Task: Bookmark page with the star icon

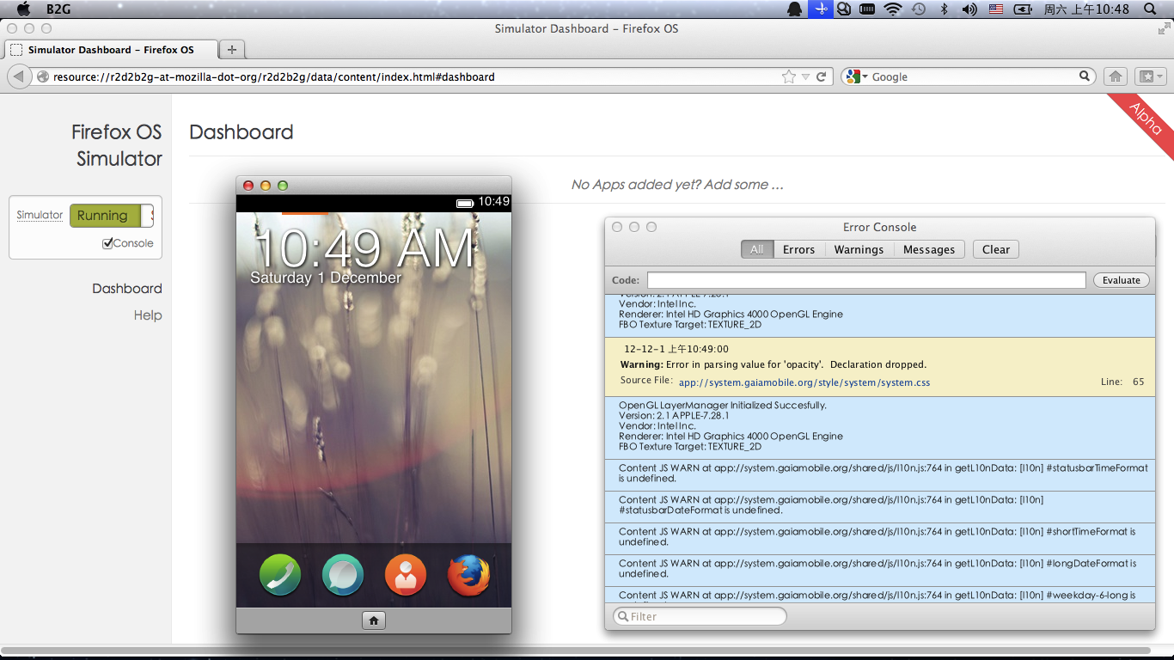Action: (x=789, y=76)
